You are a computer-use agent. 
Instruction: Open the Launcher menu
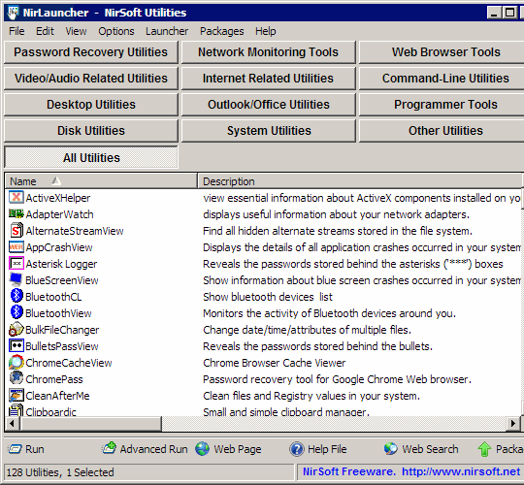tap(167, 31)
